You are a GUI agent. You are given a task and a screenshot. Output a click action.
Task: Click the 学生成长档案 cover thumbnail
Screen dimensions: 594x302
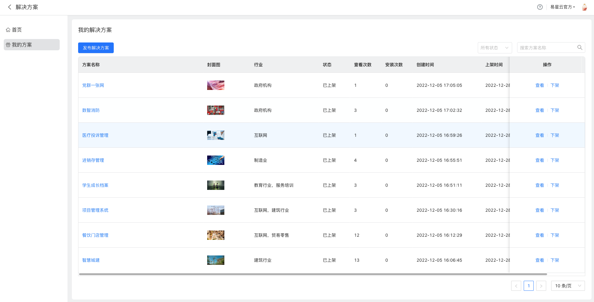(216, 185)
